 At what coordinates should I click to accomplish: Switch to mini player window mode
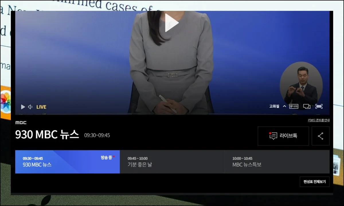[306, 106]
